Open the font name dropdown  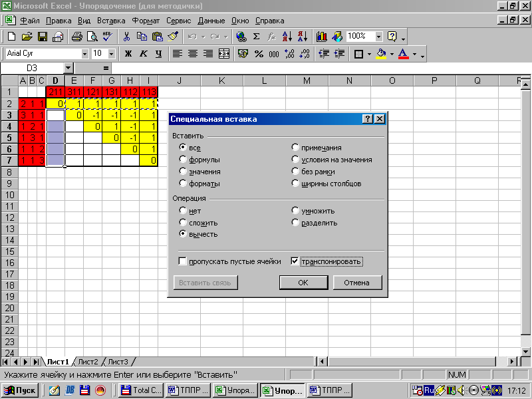click(85, 54)
